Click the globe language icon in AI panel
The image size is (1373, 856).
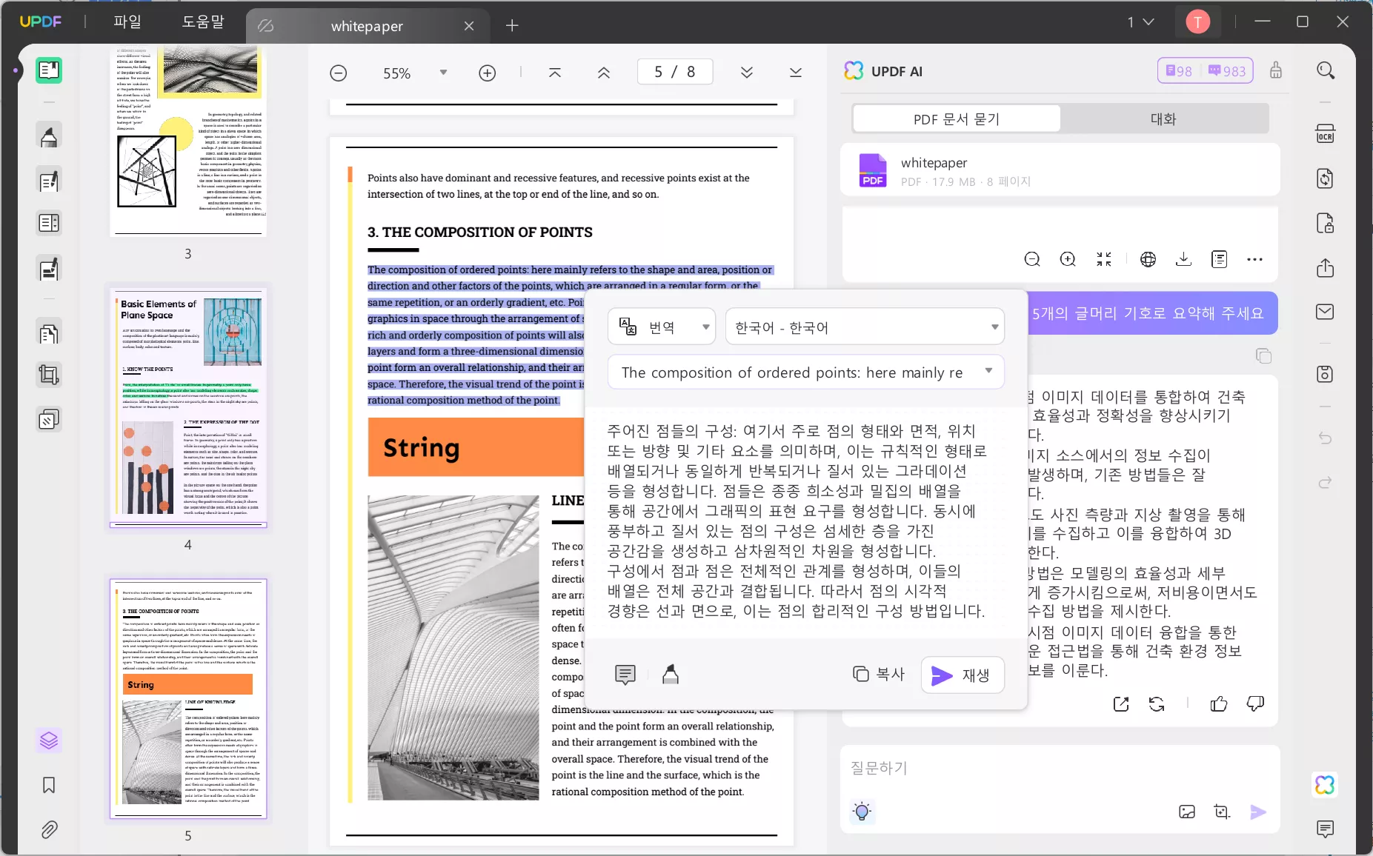tap(1148, 259)
